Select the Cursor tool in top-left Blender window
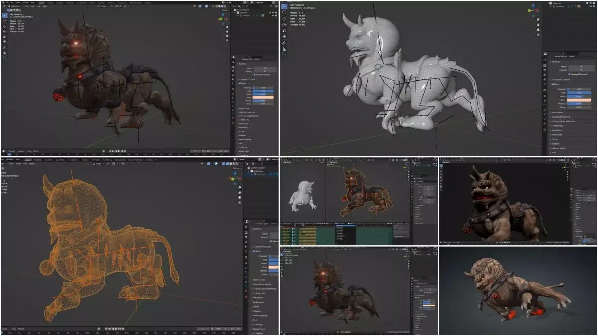598x336 pixels. coord(5,21)
